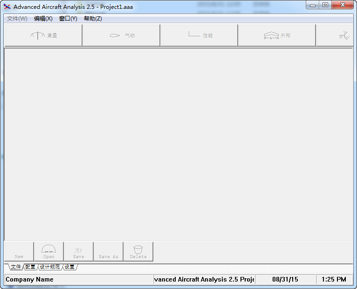The image size is (357, 289).
Task: Open the 性能 (Performance) module
Action: click(x=199, y=35)
